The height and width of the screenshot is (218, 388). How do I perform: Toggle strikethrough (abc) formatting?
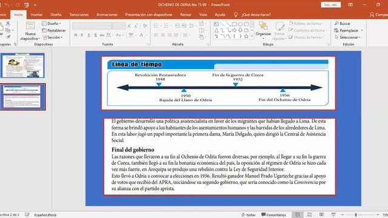(102, 35)
